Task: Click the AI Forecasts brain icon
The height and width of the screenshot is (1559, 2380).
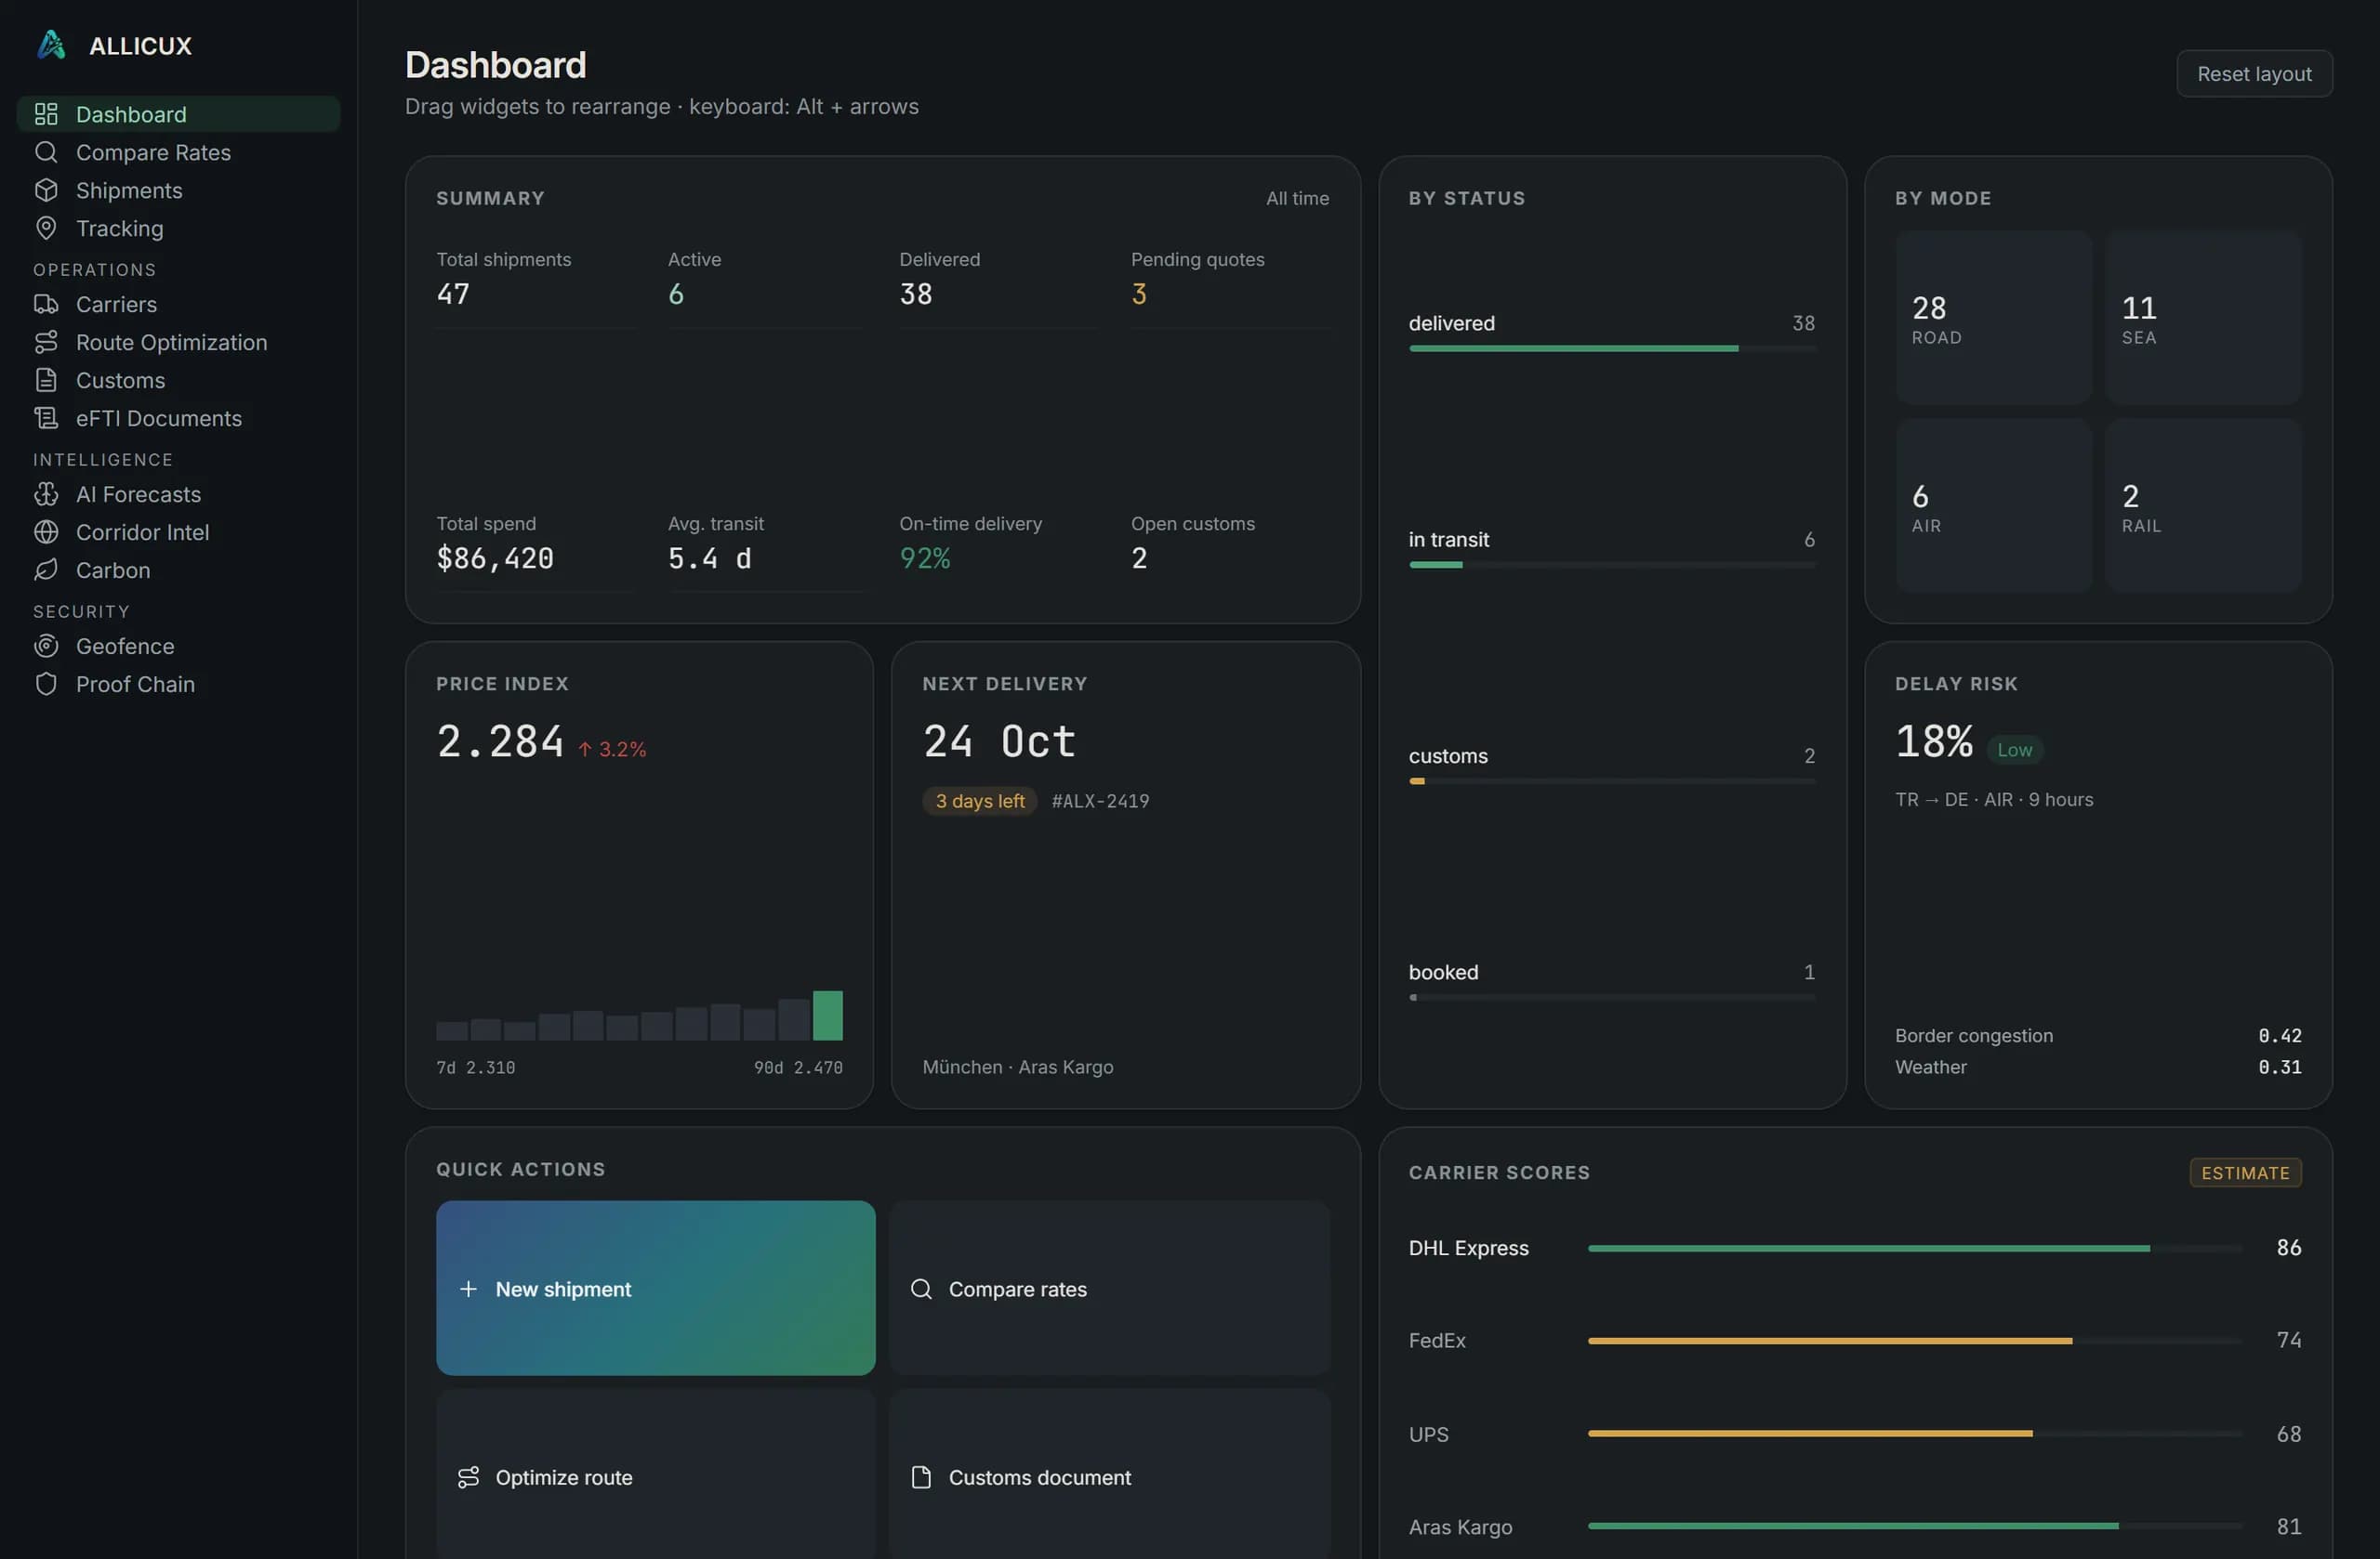Action: click(46, 493)
